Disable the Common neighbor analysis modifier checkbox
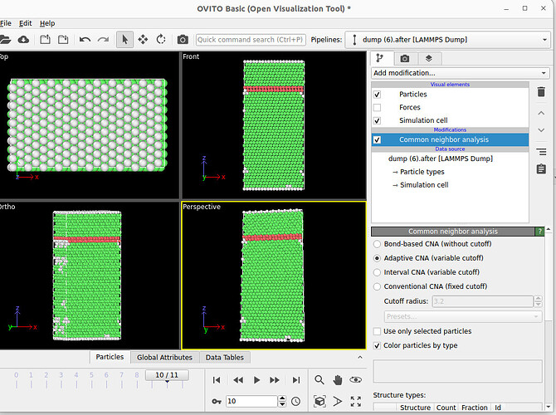Image resolution: width=556 pixels, height=415 pixels. [x=378, y=139]
